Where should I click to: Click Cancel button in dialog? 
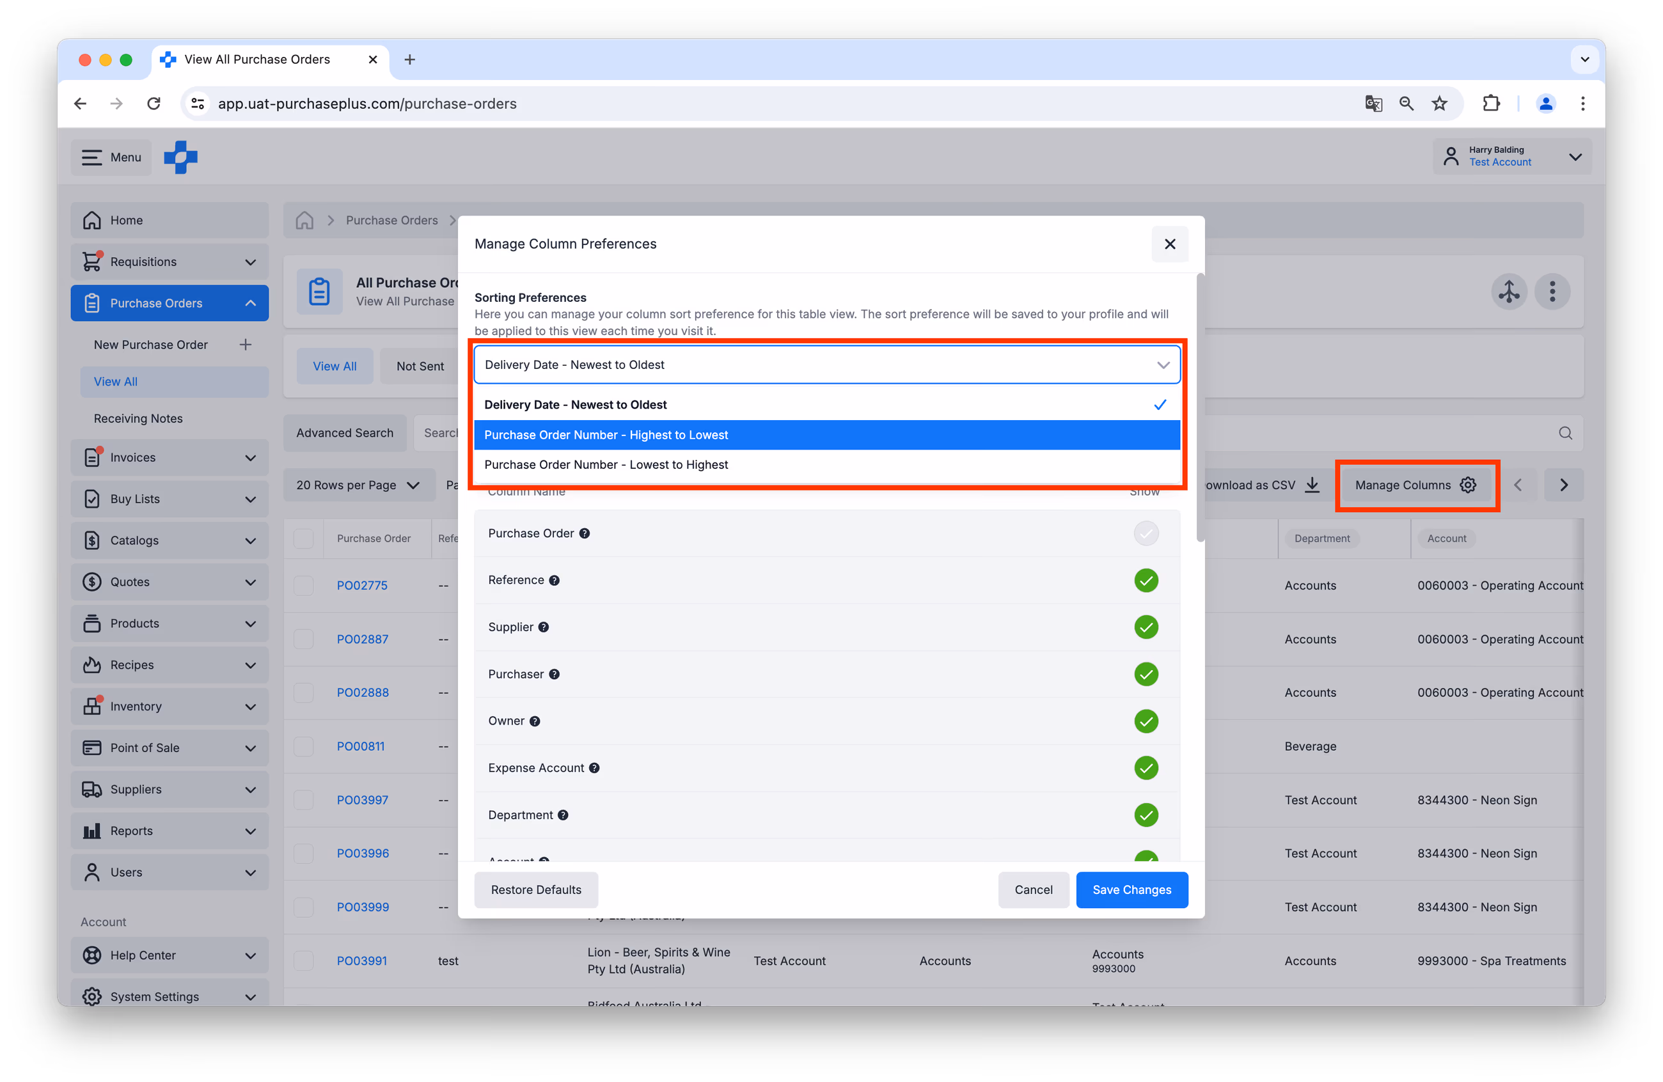pyautogui.click(x=1033, y=890)
